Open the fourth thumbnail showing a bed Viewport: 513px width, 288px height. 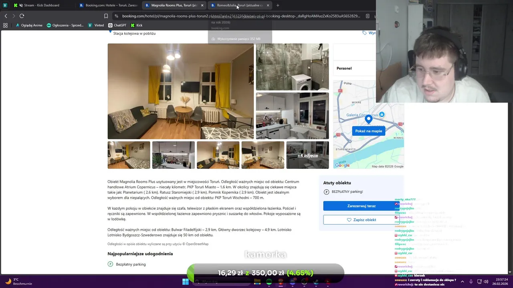tap(263, 155)
